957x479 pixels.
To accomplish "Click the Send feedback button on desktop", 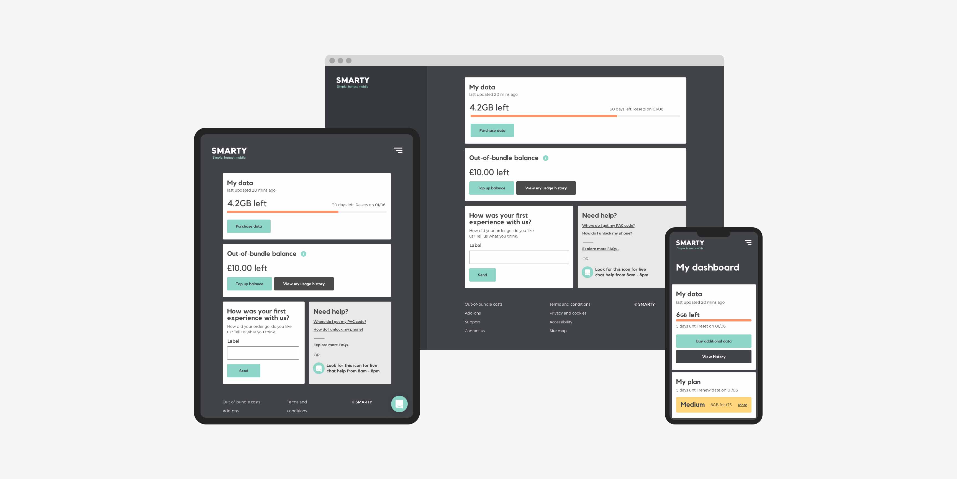I will point(482,274).
